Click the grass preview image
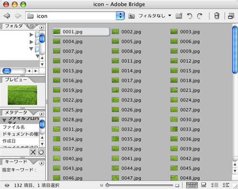Screen dimensions: 238x189 pyautogui.click(x=22, y=95)
